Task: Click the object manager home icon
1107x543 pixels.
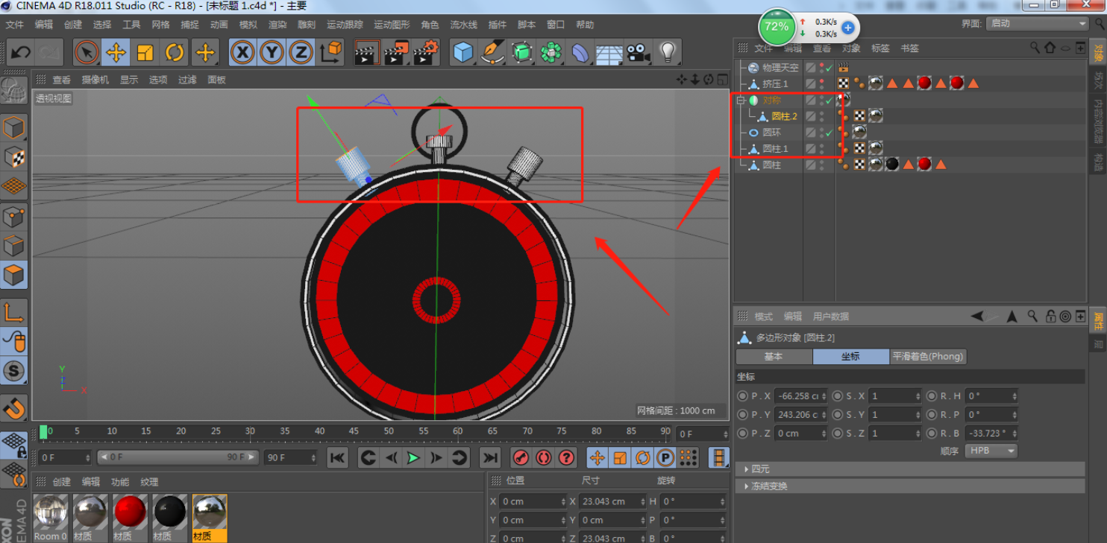Action: coord(1050,48)
